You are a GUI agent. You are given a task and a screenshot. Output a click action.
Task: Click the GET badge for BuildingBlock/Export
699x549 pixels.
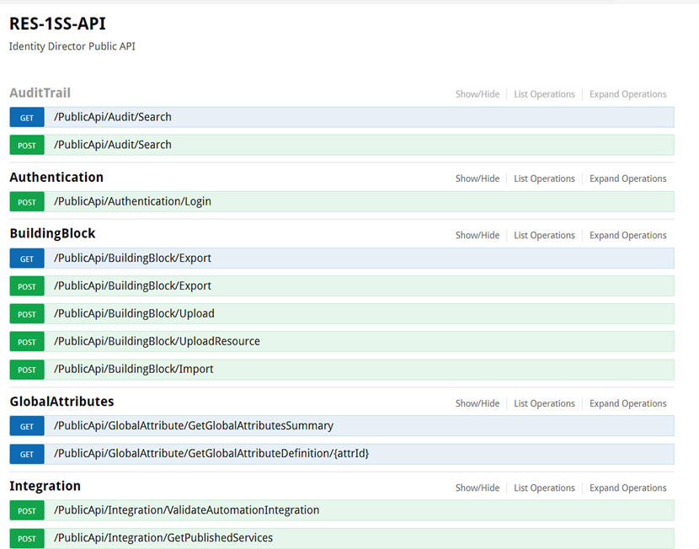coord(27,259)
